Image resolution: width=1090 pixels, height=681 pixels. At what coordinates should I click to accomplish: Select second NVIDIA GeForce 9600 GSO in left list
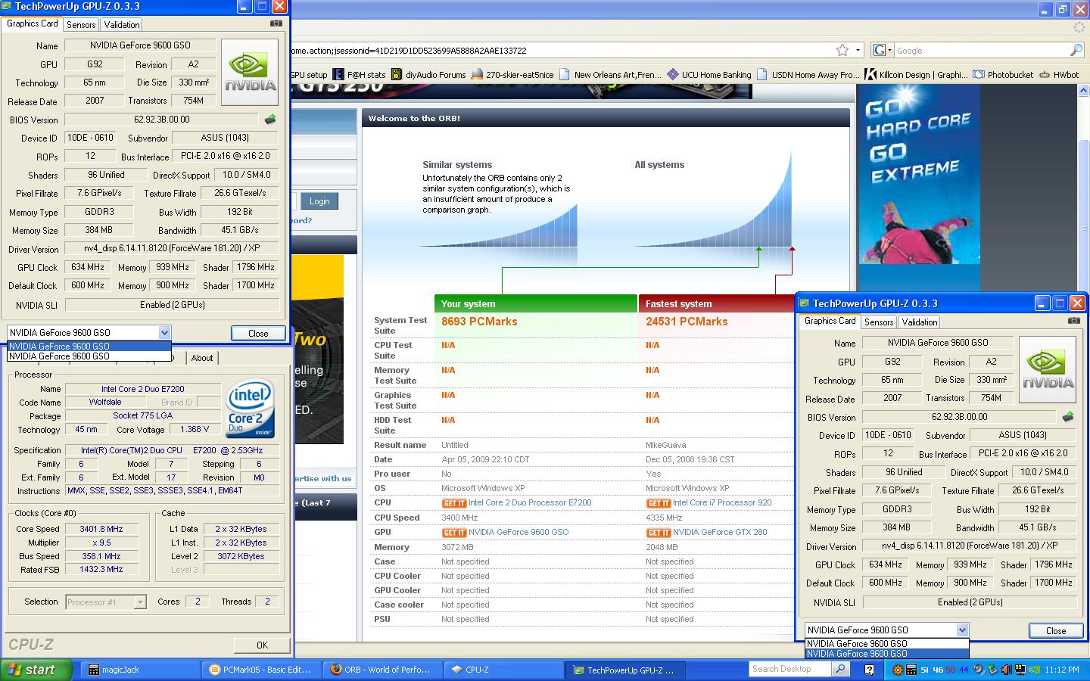point(89,356)
